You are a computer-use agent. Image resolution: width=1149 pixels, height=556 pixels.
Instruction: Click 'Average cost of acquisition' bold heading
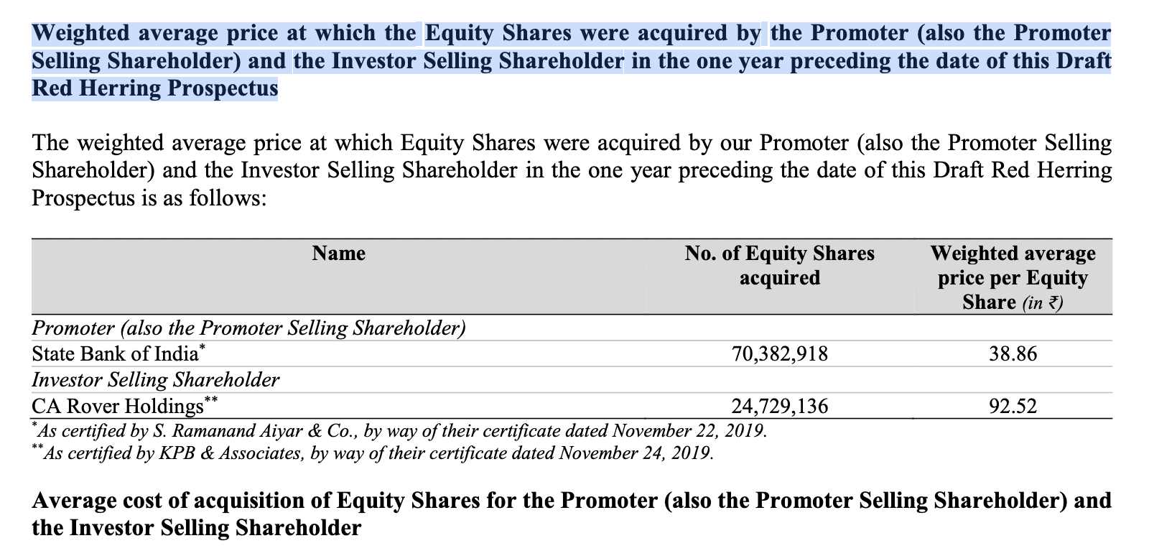coord(572,514)
